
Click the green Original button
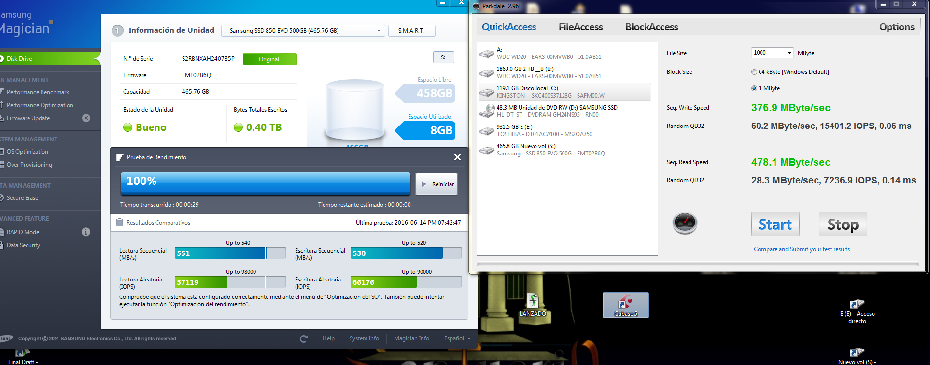[269, 59]
